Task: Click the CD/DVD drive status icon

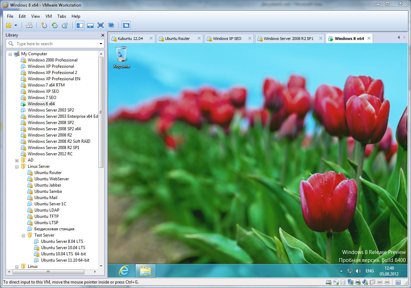Action: (x=336, y=282)
